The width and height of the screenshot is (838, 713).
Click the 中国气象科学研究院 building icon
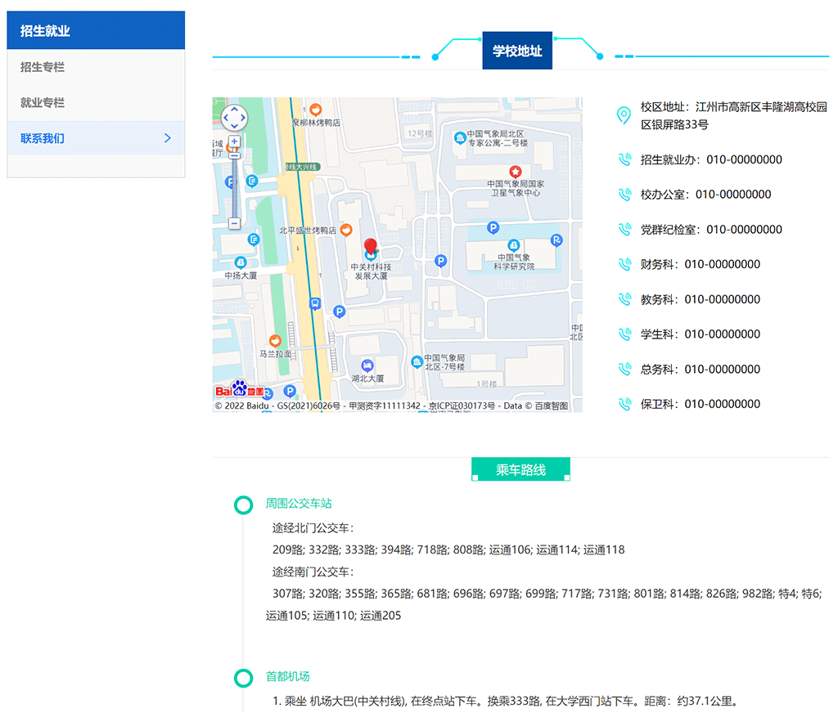coord(514,245)
